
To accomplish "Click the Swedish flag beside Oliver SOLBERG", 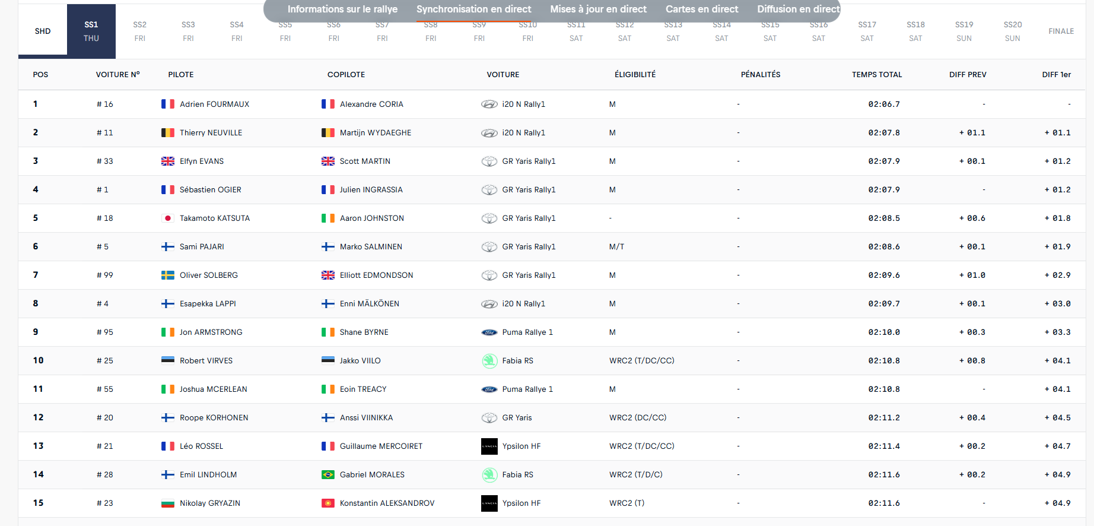I will click(x=168, y=275).
